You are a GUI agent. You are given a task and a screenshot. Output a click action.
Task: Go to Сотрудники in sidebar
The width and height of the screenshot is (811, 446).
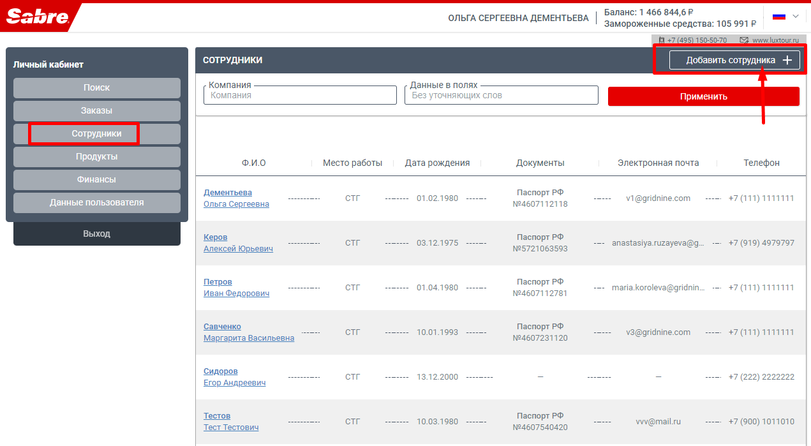[97, 134]
